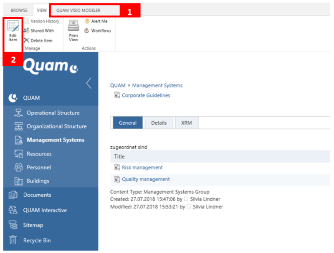Click the Content Type text line

(160, 192)
